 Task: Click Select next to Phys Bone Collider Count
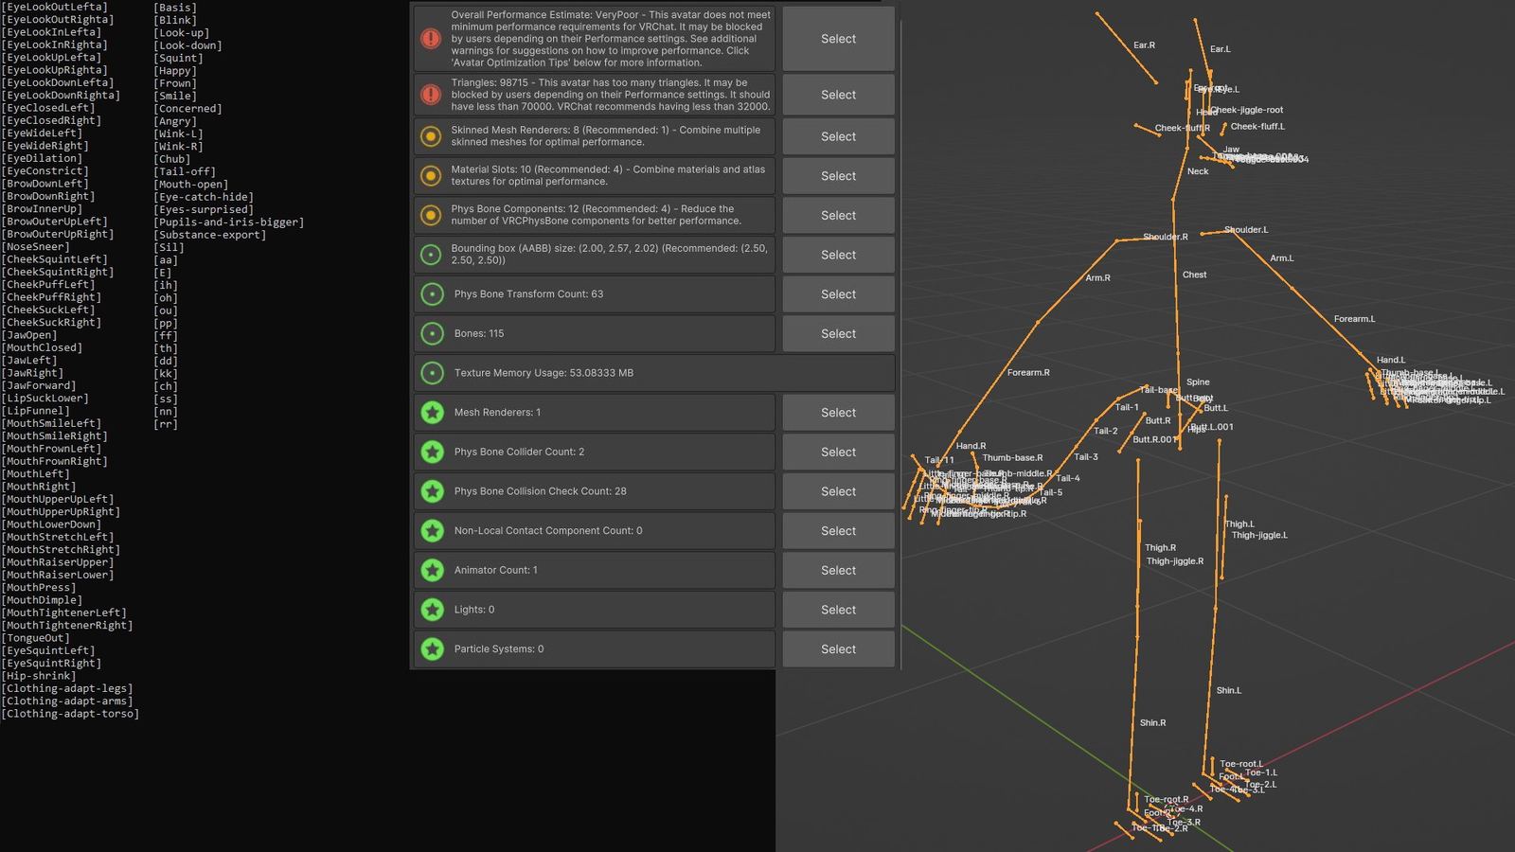(x=838, y=453)
